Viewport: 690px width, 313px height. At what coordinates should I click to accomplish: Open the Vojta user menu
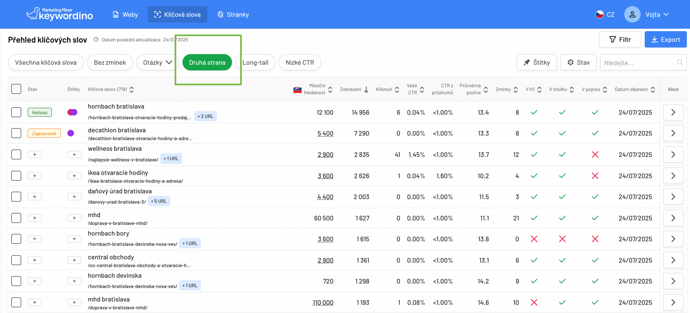pyautogui.click(x=657, y=15)
